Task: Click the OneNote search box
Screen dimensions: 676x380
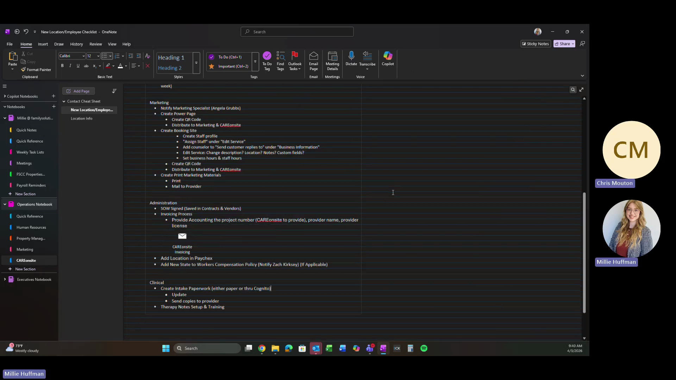Action: pos(297,32)
